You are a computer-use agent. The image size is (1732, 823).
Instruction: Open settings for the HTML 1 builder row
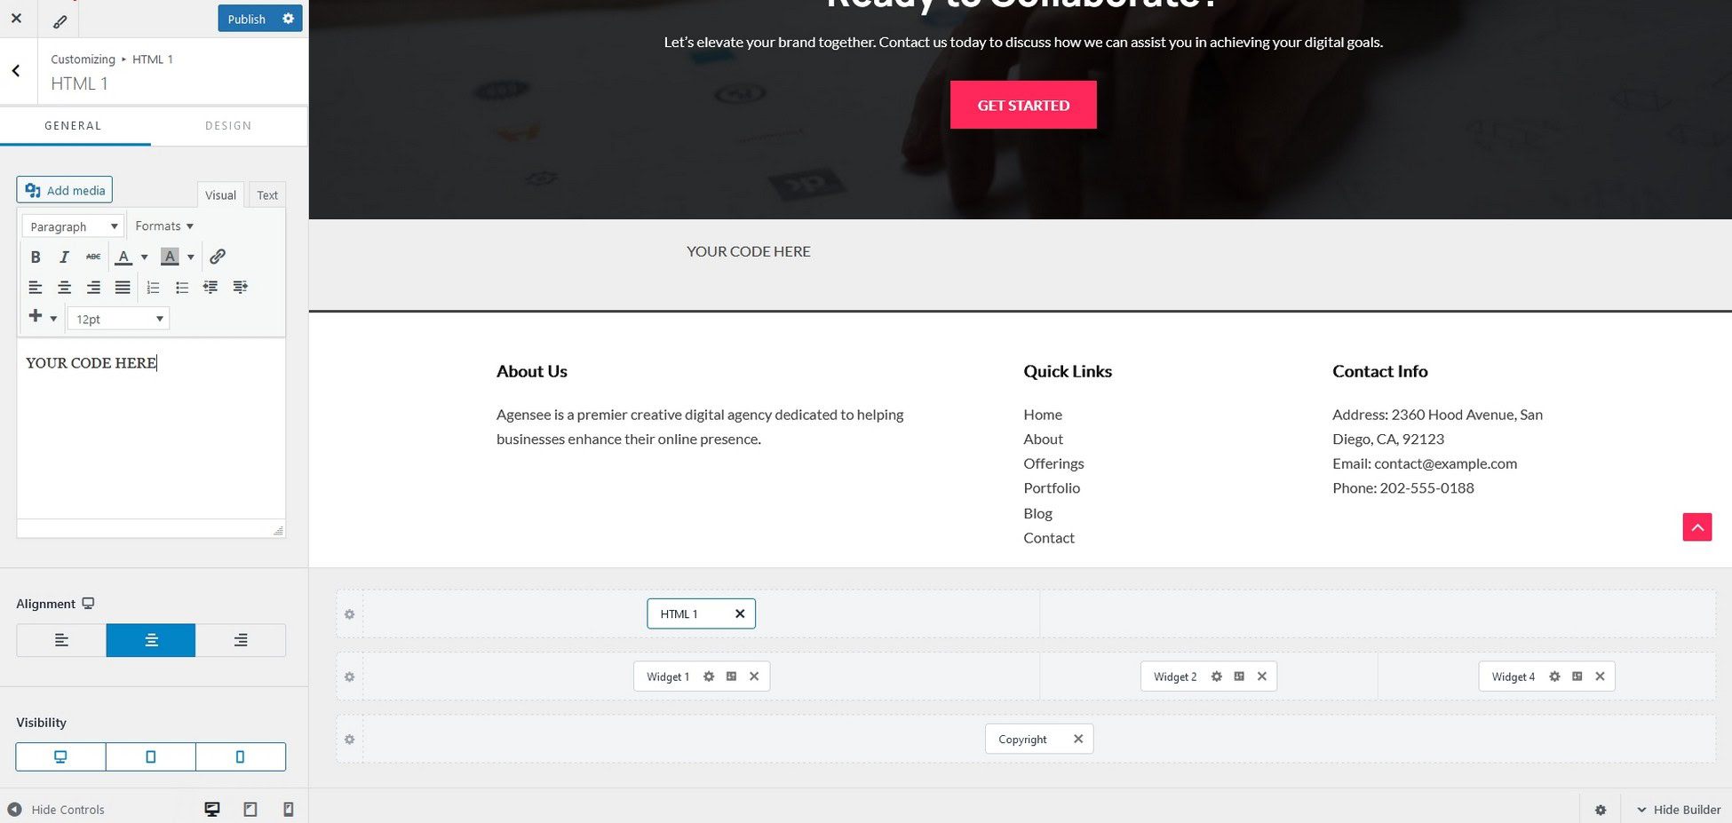pyautogui.click(x=350, y=614)
